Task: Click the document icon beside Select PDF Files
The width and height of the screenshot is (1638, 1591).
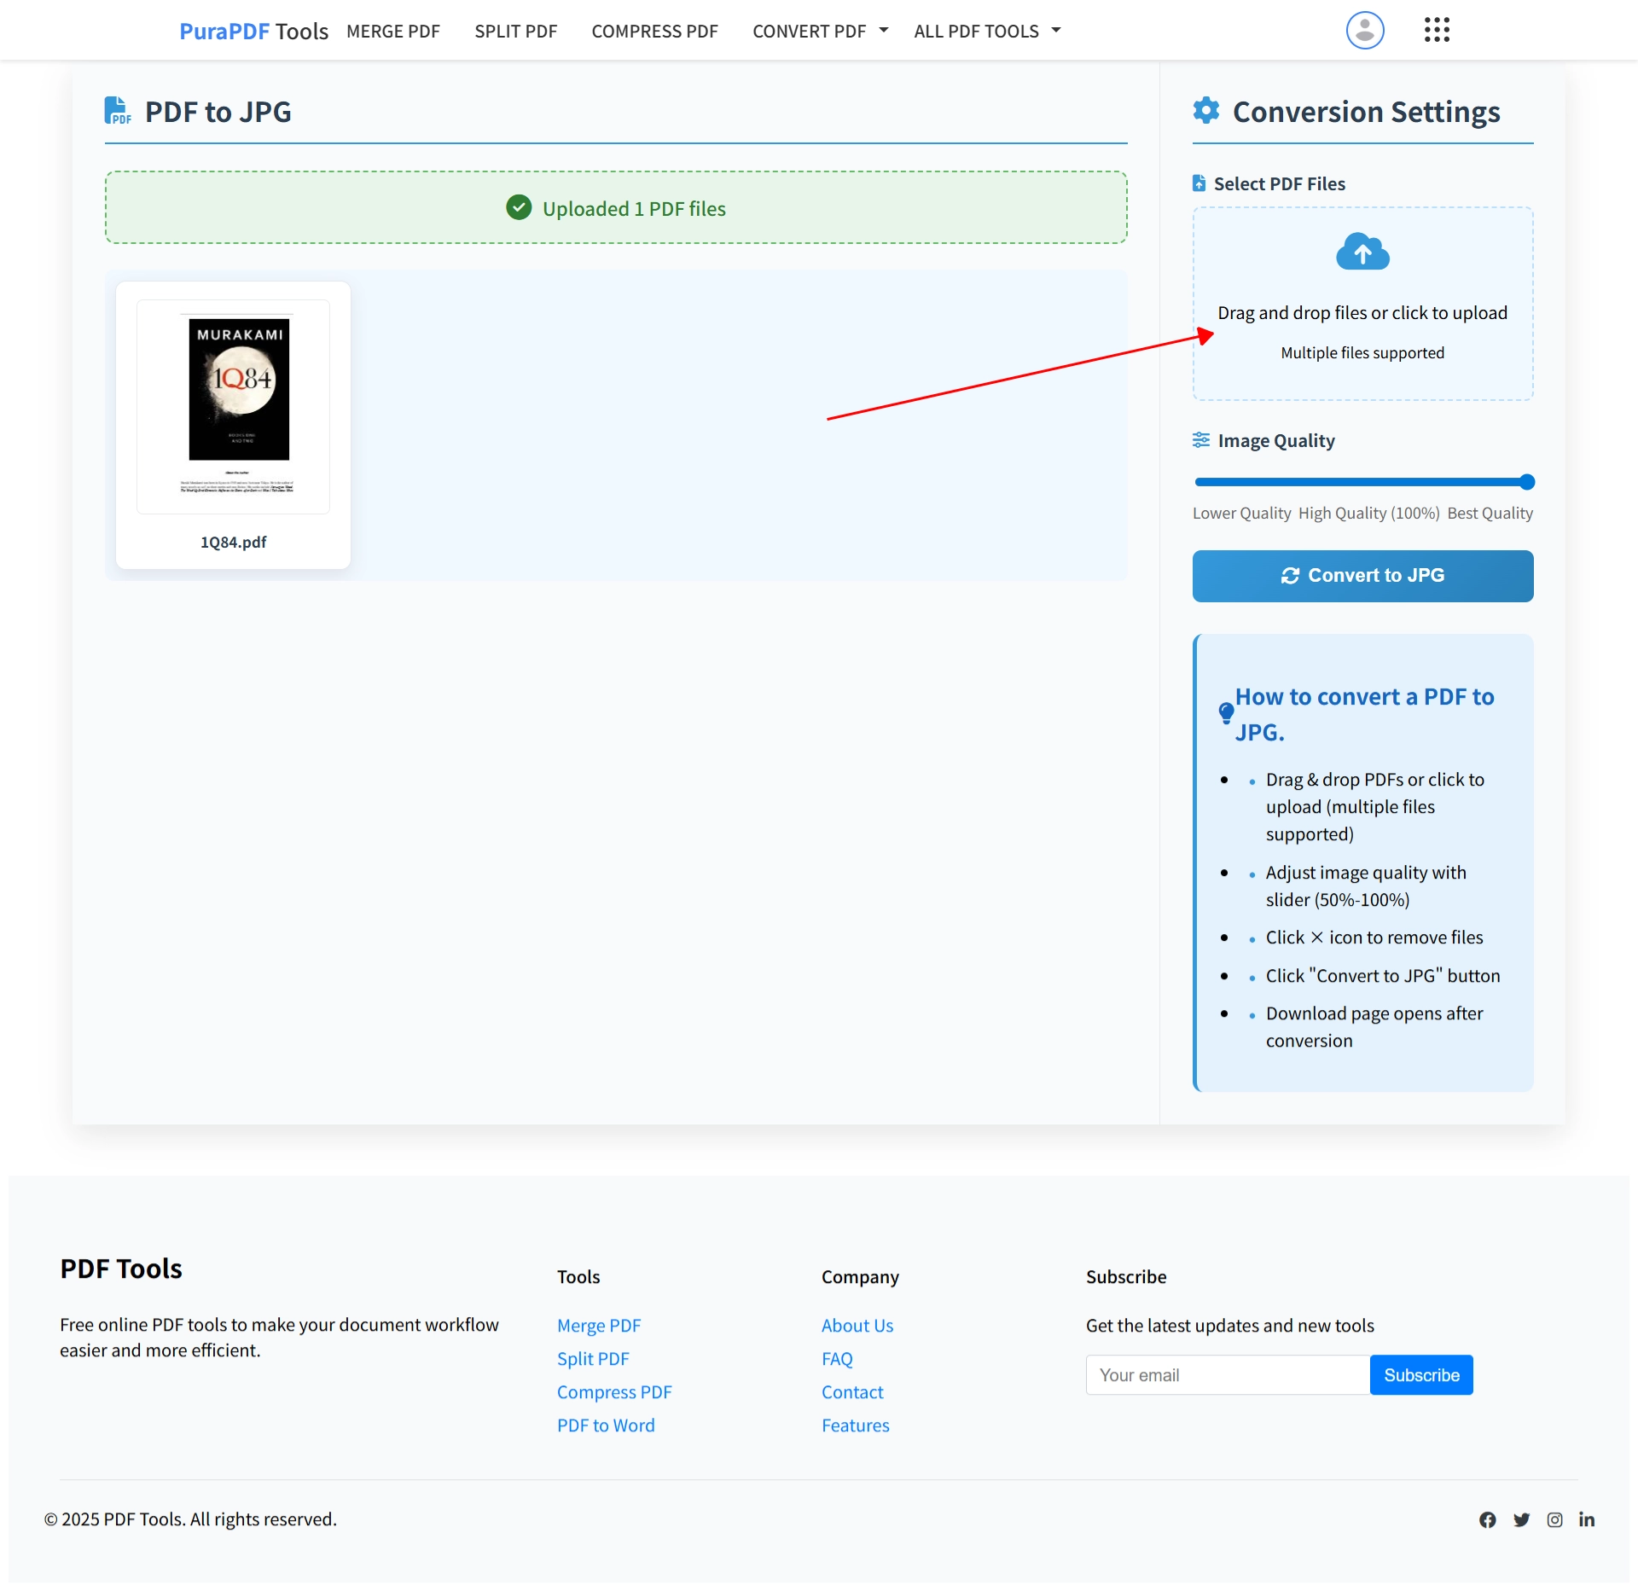Action: [1199, 183]
